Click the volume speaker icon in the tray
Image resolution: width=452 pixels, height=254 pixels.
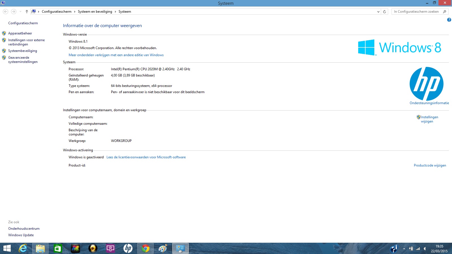coord(425,249)
